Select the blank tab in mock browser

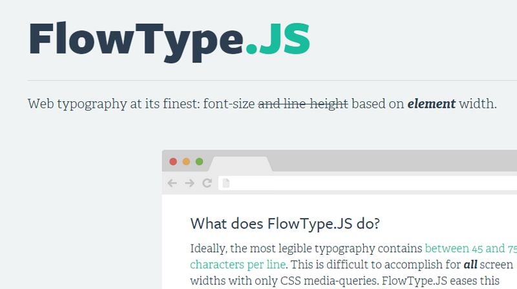pyautogui.click(x=239, y=164)
